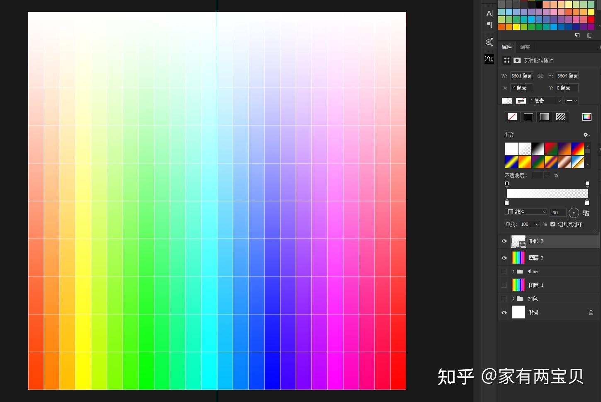Click 背景 layer white thumbnail

click(x=519, y=312)
